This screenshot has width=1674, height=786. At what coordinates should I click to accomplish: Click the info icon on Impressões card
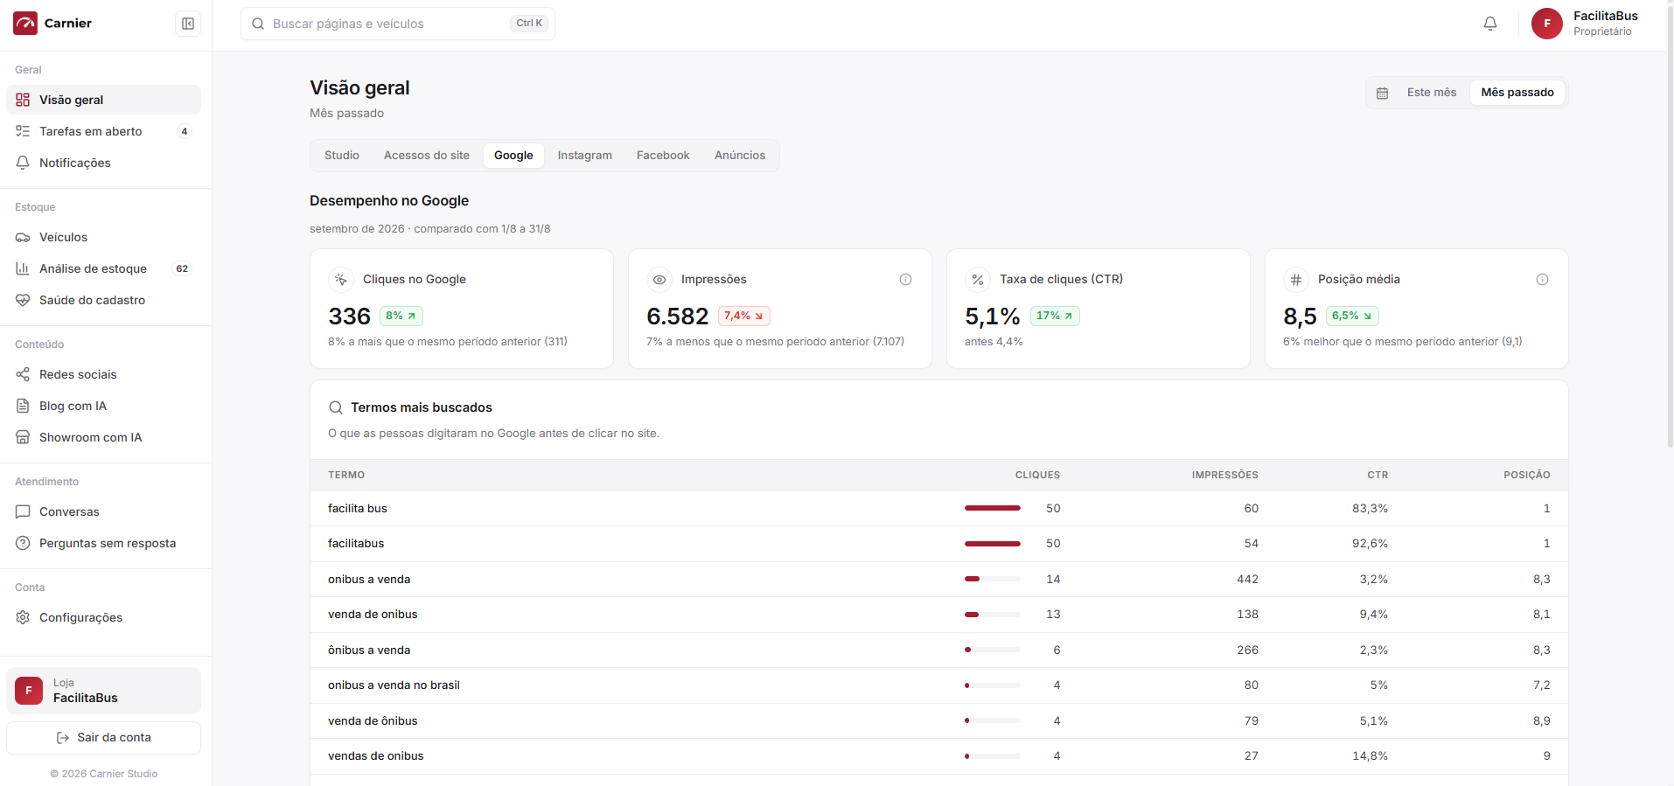[905, 280]
